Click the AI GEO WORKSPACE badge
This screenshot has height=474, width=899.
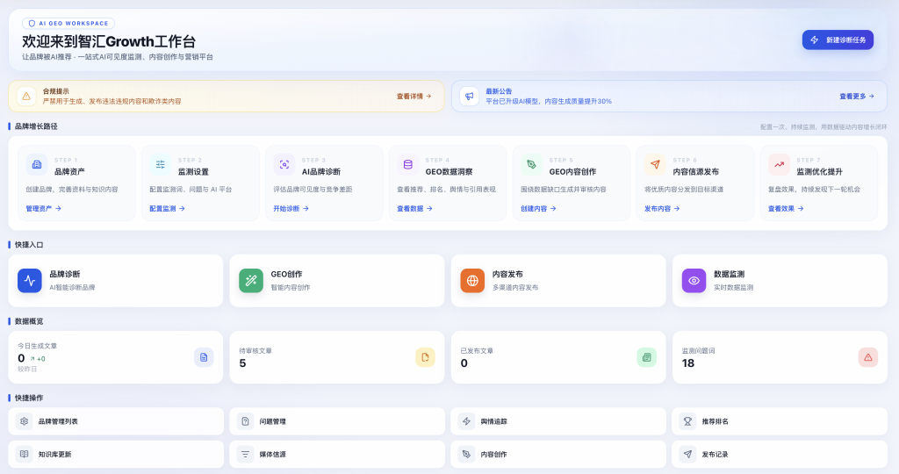[68, 24]
